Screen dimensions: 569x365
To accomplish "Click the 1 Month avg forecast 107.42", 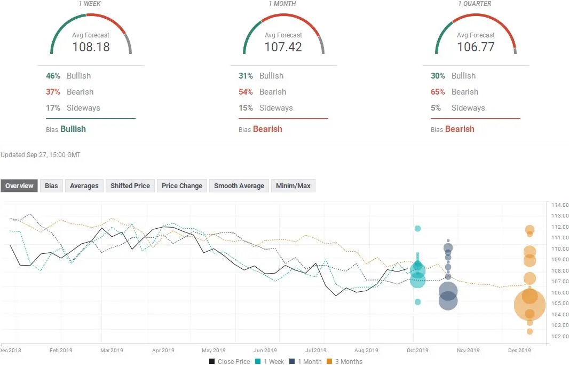I will [x=283, y=47].
